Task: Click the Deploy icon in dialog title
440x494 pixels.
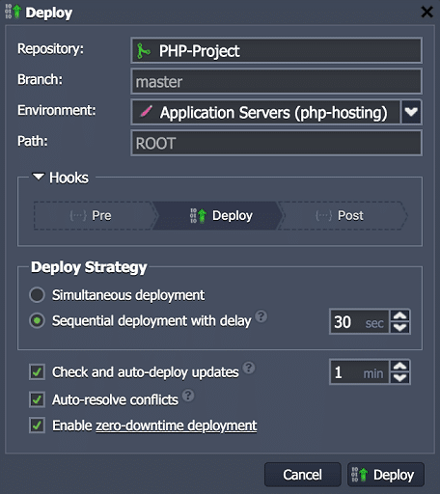Action: coord(14,12)
